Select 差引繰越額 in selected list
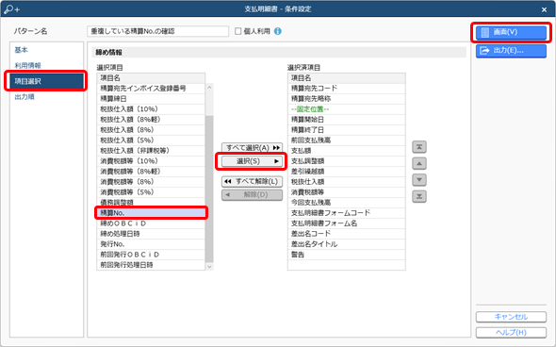Image resolution: width=556 pixels, height=347 pixels. point(347,172)
